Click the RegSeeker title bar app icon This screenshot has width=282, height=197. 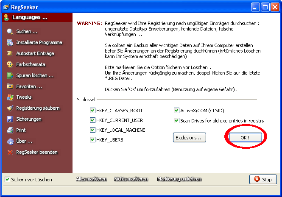6,7
